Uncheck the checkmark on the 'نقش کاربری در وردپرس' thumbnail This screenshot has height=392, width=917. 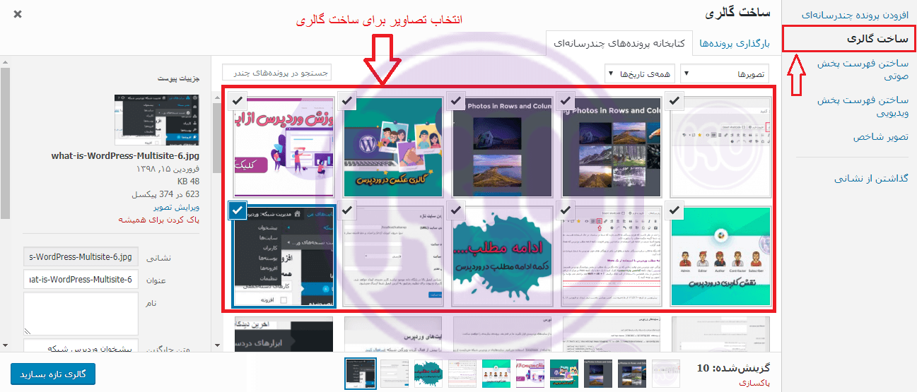coord(675,210)
